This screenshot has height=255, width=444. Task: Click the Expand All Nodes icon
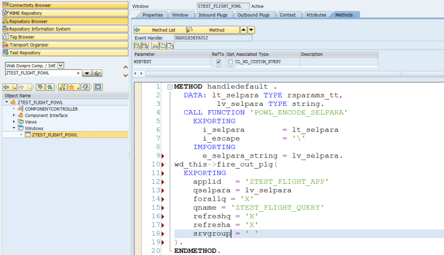tap(40, 87)
